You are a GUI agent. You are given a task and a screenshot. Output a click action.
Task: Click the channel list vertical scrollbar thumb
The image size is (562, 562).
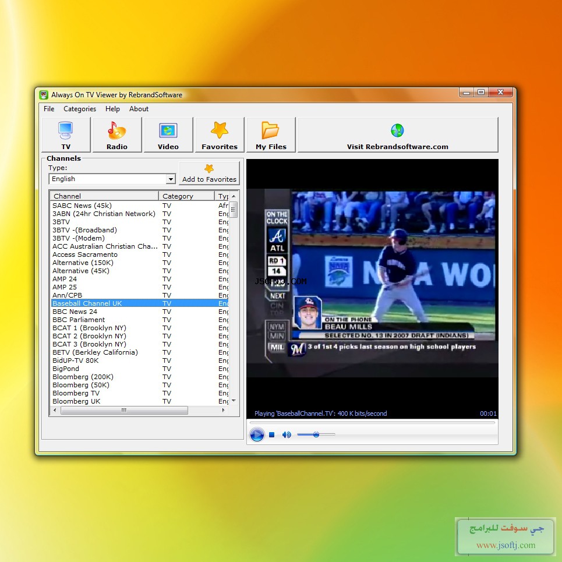pos(234,210)
